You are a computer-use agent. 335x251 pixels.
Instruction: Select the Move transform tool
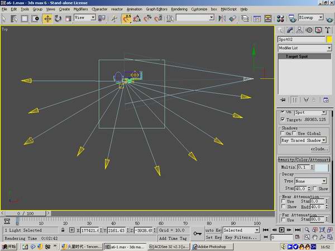[x=47, y=18]
